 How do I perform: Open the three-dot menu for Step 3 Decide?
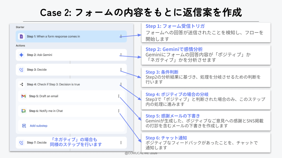click(x=121, y=70)
